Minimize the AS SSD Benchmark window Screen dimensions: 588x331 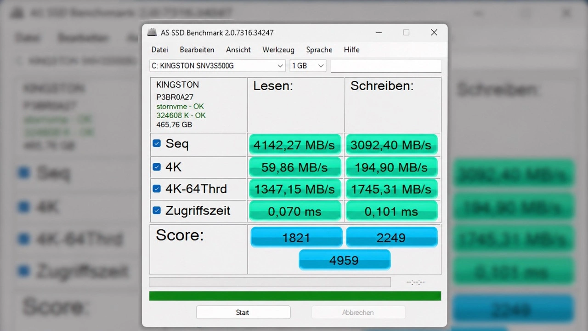pos(379,33)
